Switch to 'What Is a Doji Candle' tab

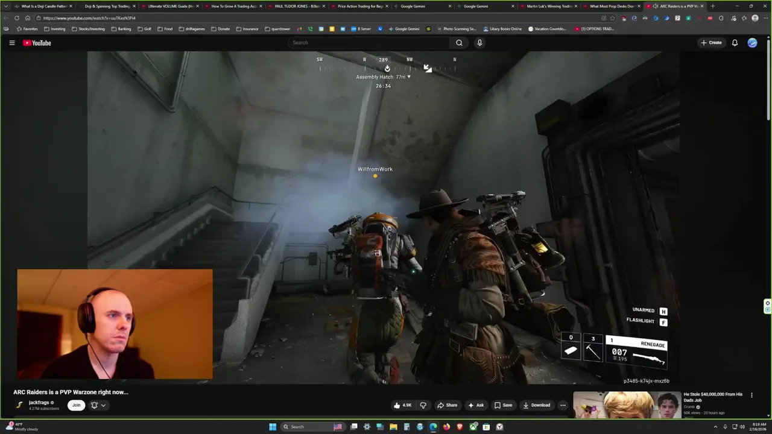click(x=43, y=6)
